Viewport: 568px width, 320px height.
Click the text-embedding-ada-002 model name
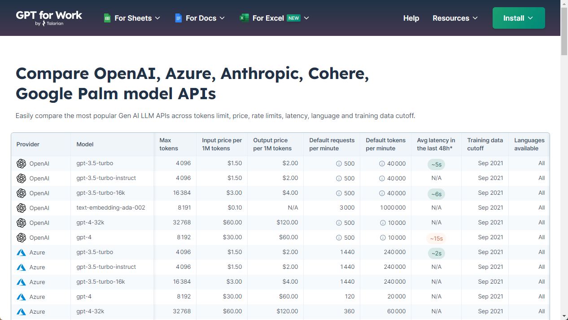[x=111, y=208]
